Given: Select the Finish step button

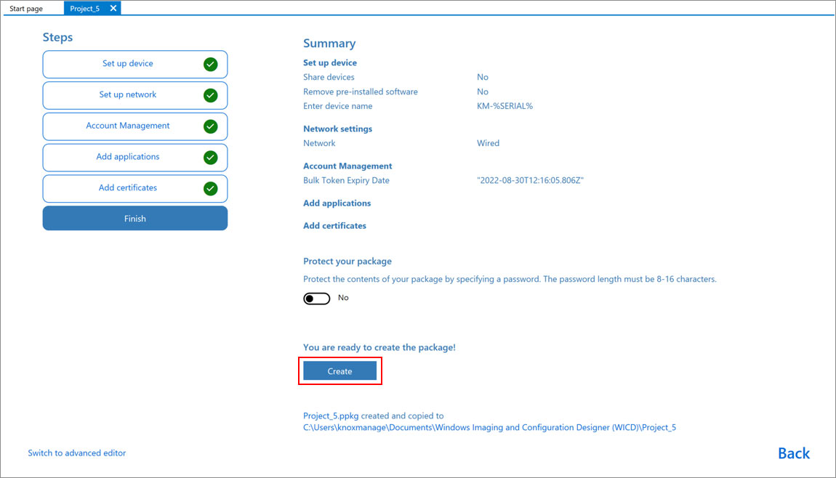Looking at the screenshot, I should 134,218.
